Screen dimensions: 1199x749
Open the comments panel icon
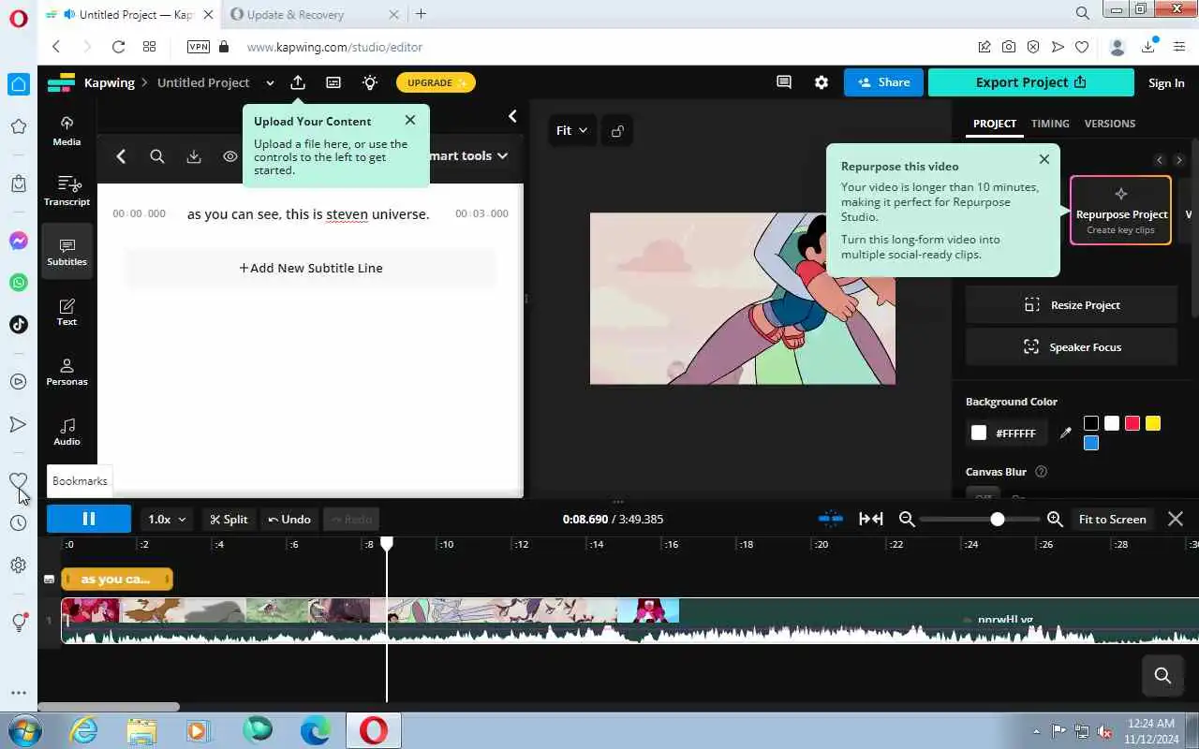(x=784, y=82)
